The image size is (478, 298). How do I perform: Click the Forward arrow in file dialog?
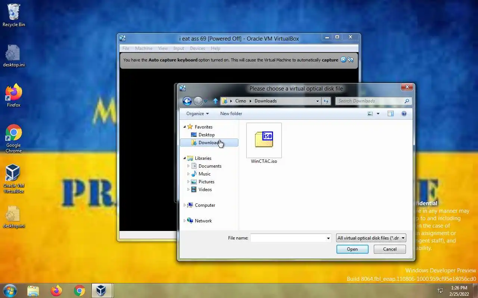point(198,101)
